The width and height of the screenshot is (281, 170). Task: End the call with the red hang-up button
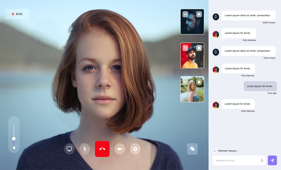pyautogui.click(x=102, y=149)
